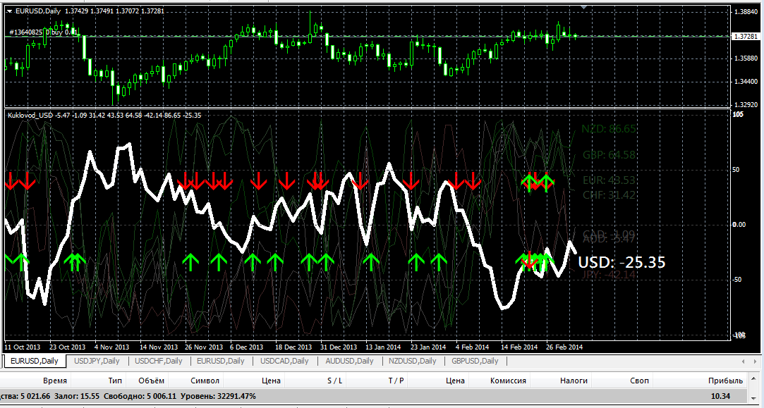This screenshot has height=408, width=764.
Task: Click the Комиссия column header
Action: (508, 381)
